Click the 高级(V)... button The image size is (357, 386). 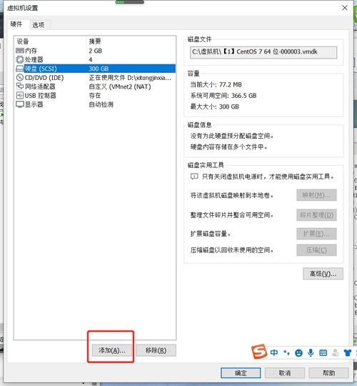[323, 274]
